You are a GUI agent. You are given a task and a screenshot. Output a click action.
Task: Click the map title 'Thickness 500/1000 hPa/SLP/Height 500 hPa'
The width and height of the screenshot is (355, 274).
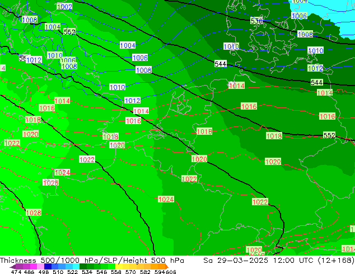click(92, 261)
